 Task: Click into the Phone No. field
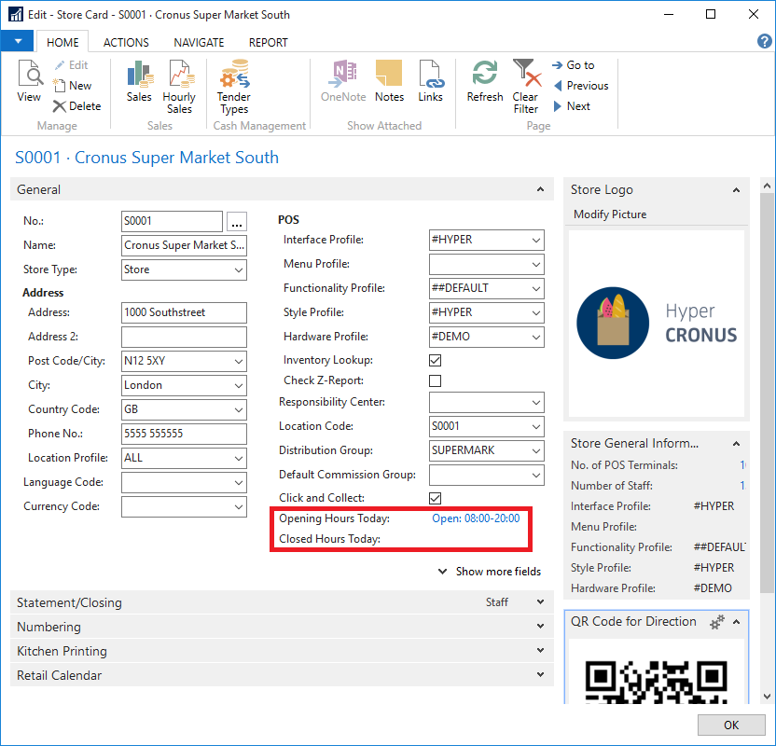tap(183, 434)
